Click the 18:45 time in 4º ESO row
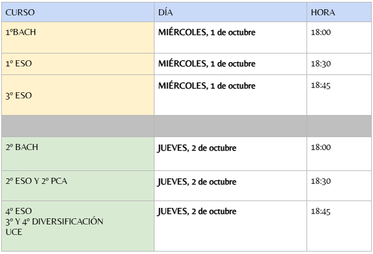The image size is (373, 254). click(321, 212)
